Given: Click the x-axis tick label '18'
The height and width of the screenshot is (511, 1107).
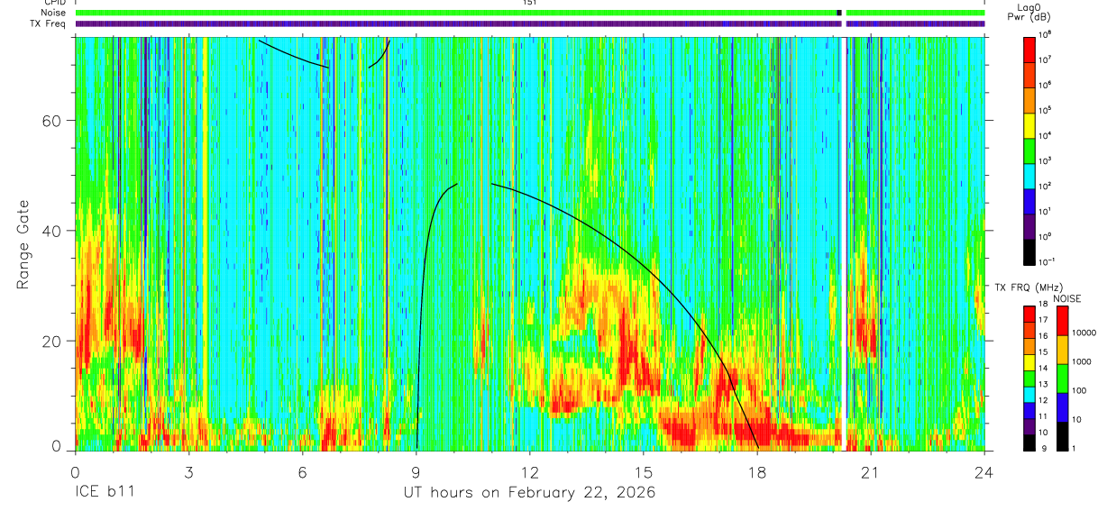Looking at the screenshot, I should [757, 472].
